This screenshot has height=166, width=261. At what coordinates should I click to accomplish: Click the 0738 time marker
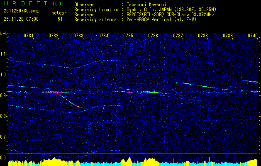point(203,35)
